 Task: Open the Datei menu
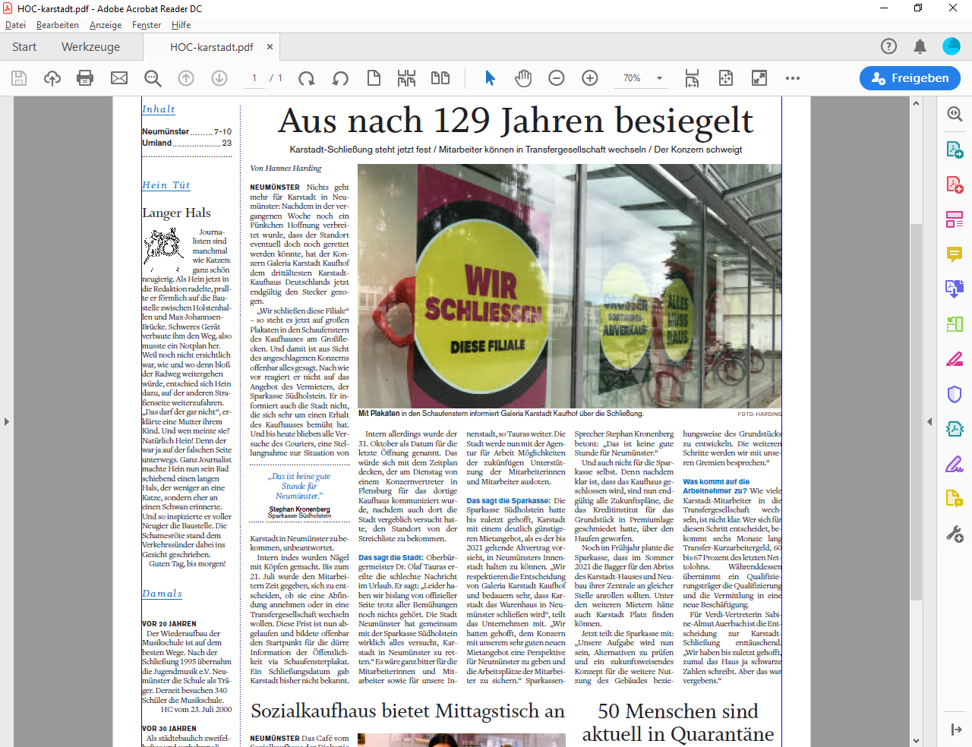15,25
